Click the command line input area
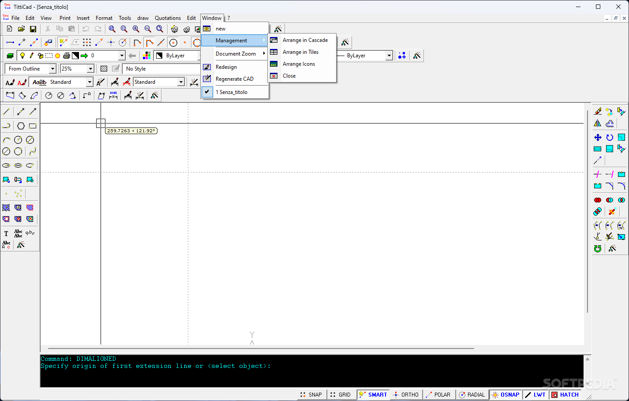The image size is (629, 401). tap(311, 371)
